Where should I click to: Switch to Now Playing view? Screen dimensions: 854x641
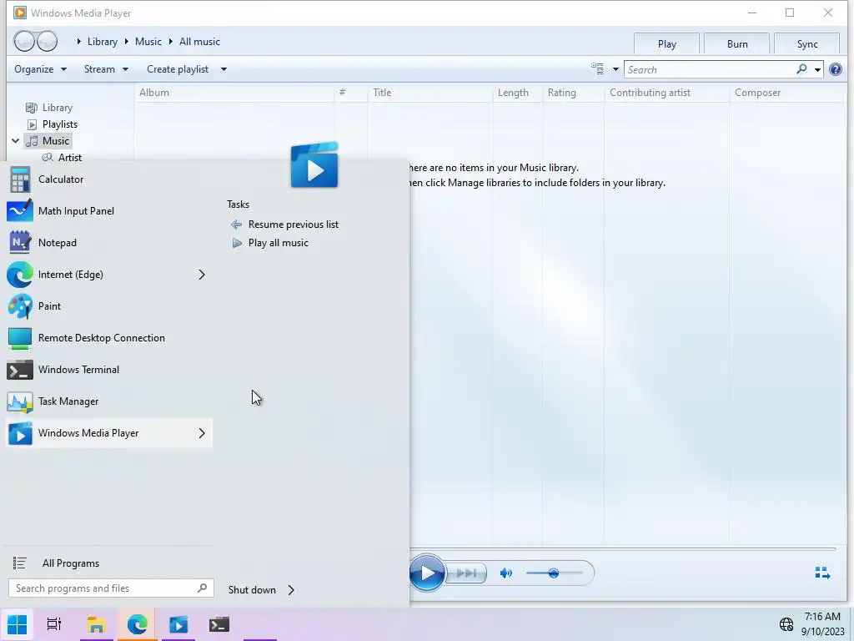click(x=822, y=573)
